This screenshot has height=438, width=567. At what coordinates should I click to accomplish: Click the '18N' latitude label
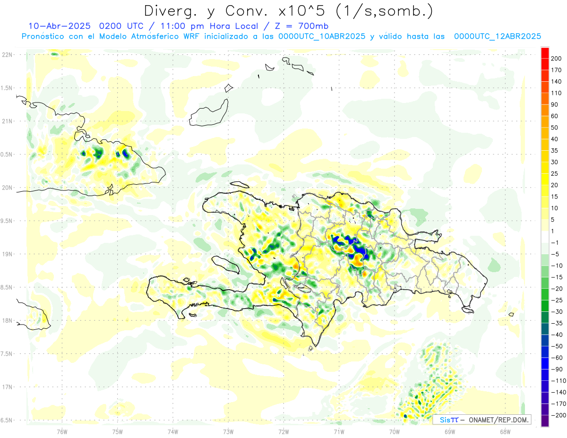pyautogui.click(x=7, y=320)
